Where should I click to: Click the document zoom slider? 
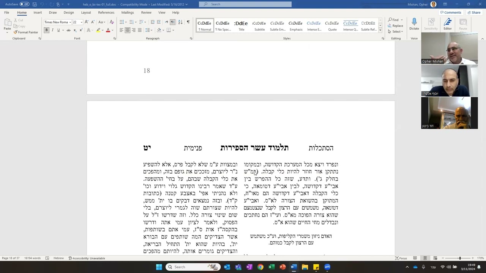click(459, 258)
